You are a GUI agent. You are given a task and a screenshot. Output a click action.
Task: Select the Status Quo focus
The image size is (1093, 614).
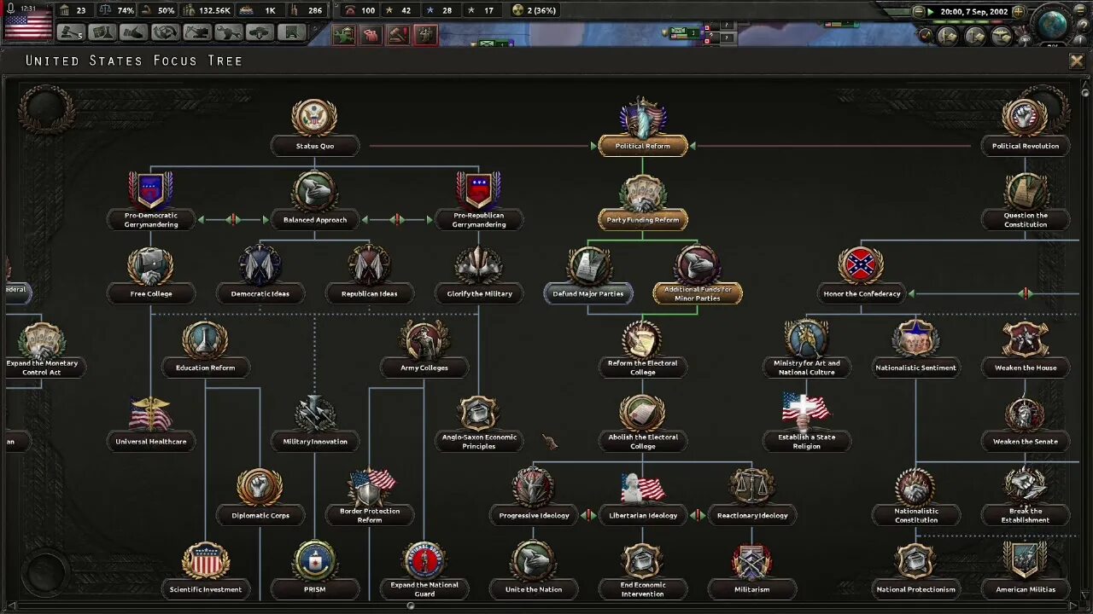click(315, 146)
